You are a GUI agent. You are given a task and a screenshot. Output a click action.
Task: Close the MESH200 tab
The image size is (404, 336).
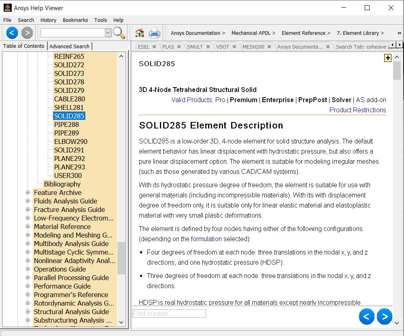[269, 47]
